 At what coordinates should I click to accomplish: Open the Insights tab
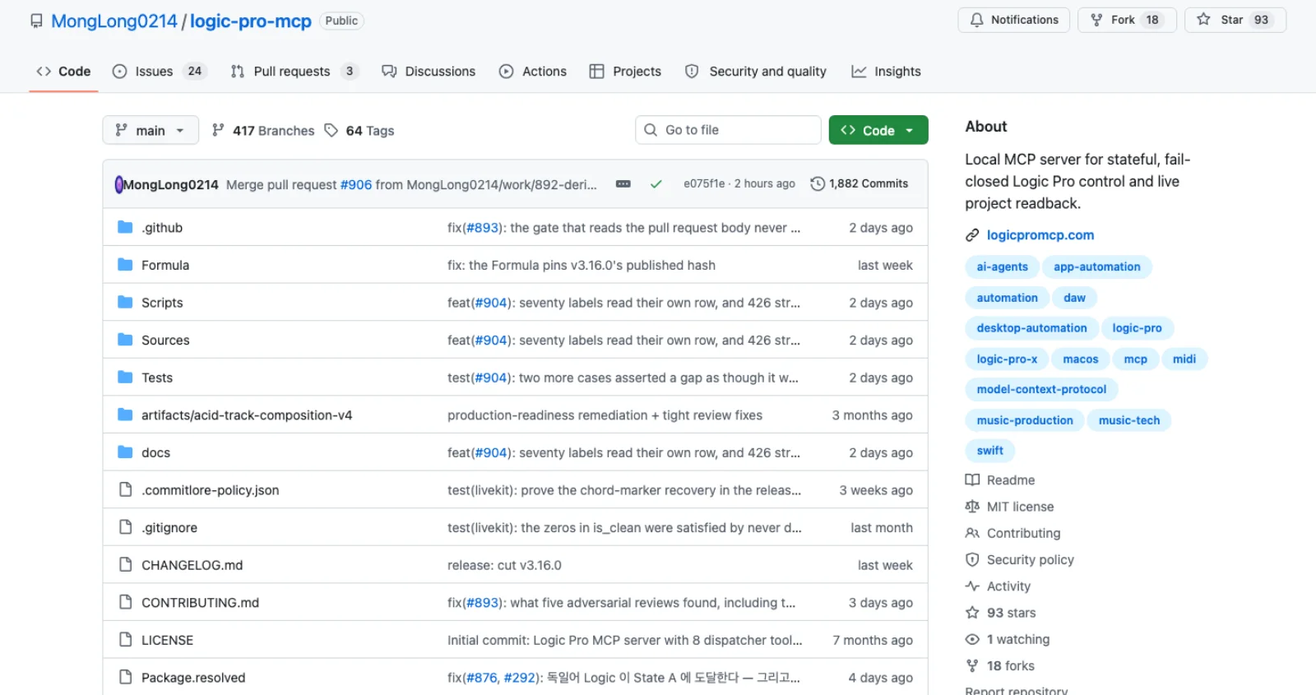(886, 72)
